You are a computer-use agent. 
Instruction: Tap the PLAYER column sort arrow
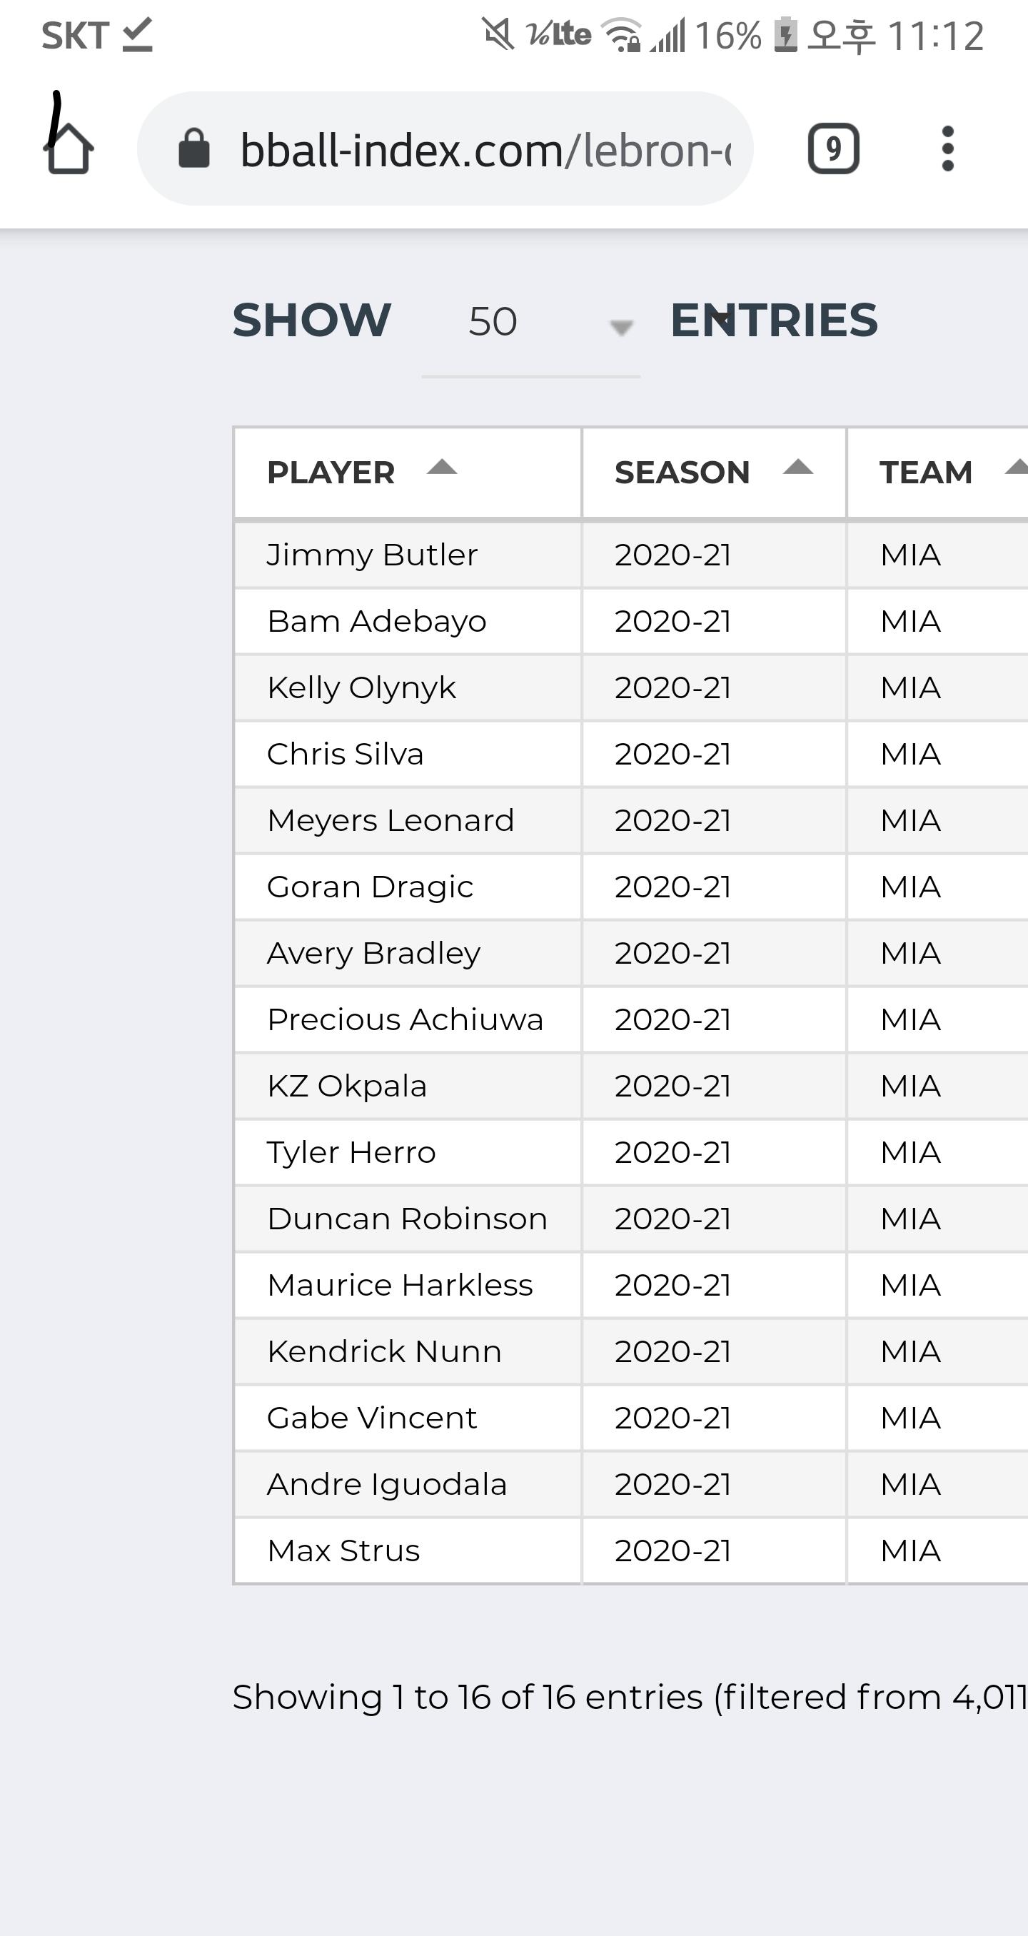pos(442,468)
